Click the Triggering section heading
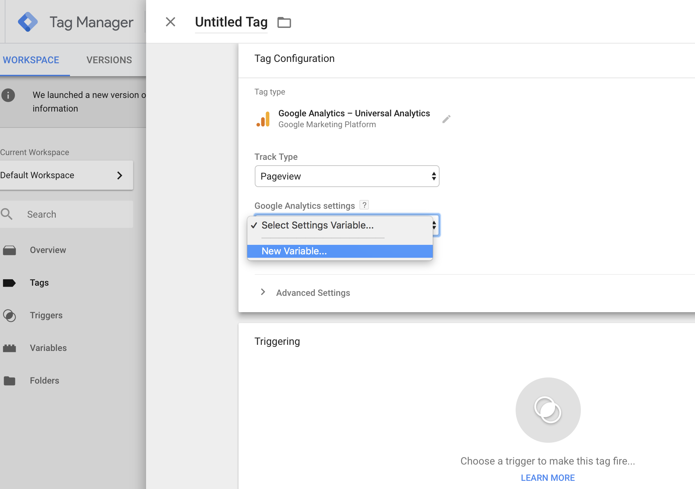 point(277,341)
